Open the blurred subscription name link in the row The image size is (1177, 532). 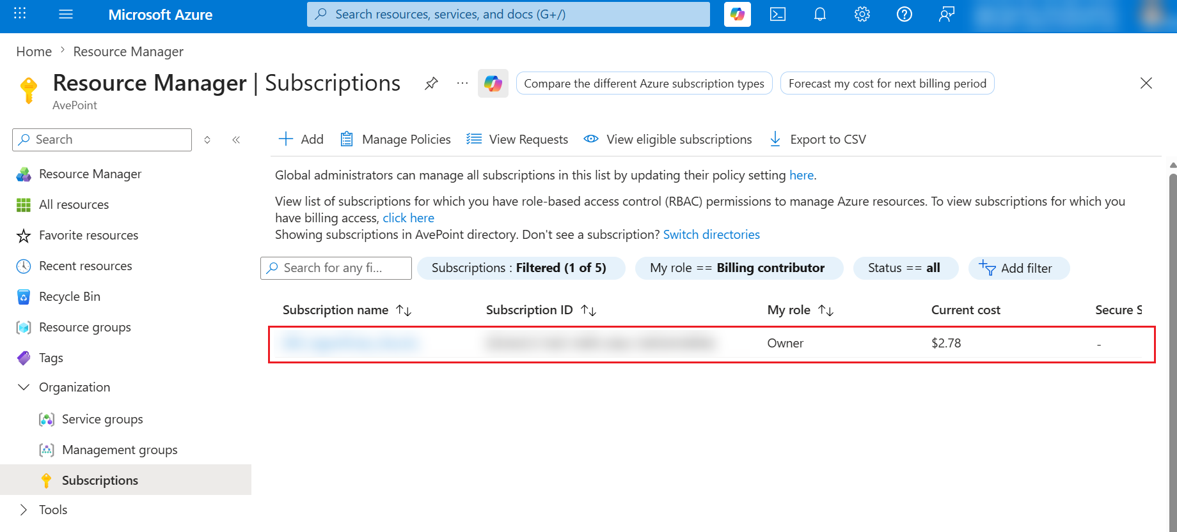[350, 343]
